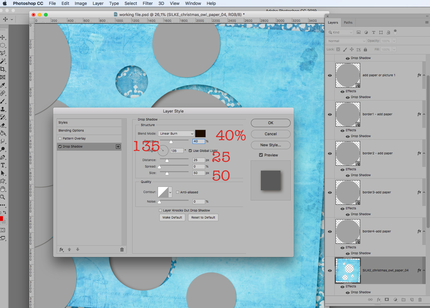The height and width of the screenshot is (308, 430).
Task: Open the Filter menu
Action: coord(148,3)
